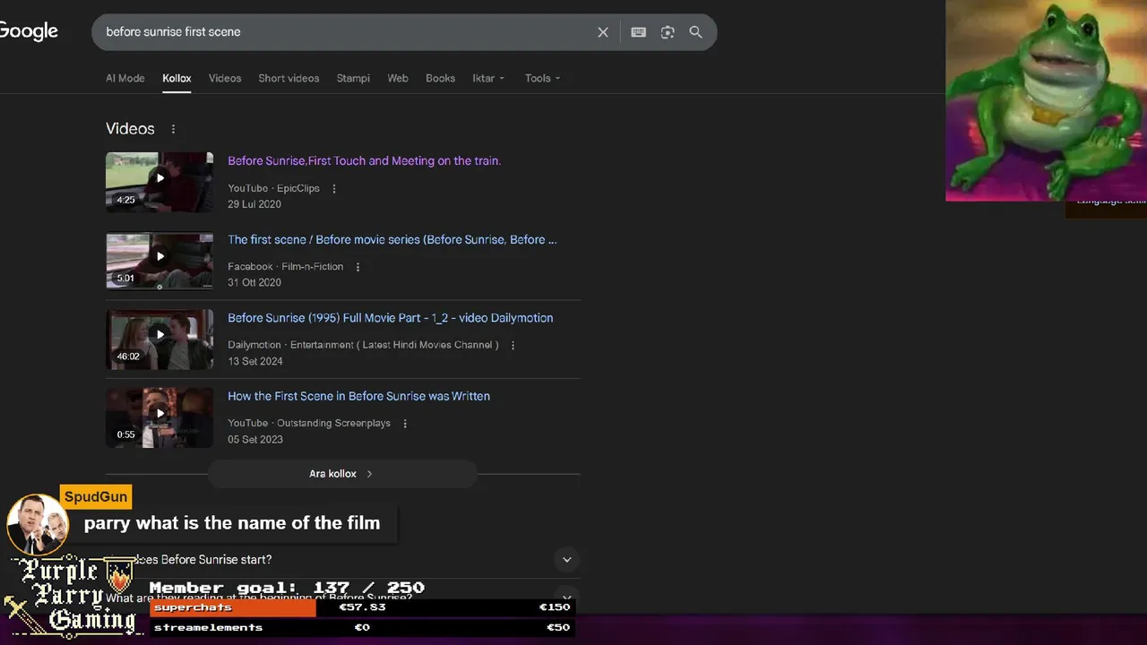
Task: Switch to the Stampi tab
Action: (x=353, y=78)
